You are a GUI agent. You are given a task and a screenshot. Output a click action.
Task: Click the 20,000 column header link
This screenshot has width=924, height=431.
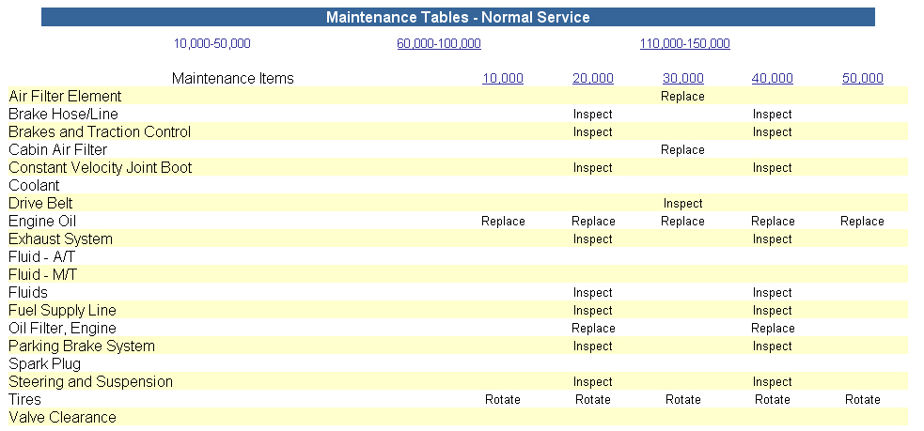[x=593, y=78]
